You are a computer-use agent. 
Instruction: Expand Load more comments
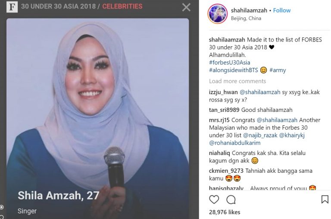237,81
